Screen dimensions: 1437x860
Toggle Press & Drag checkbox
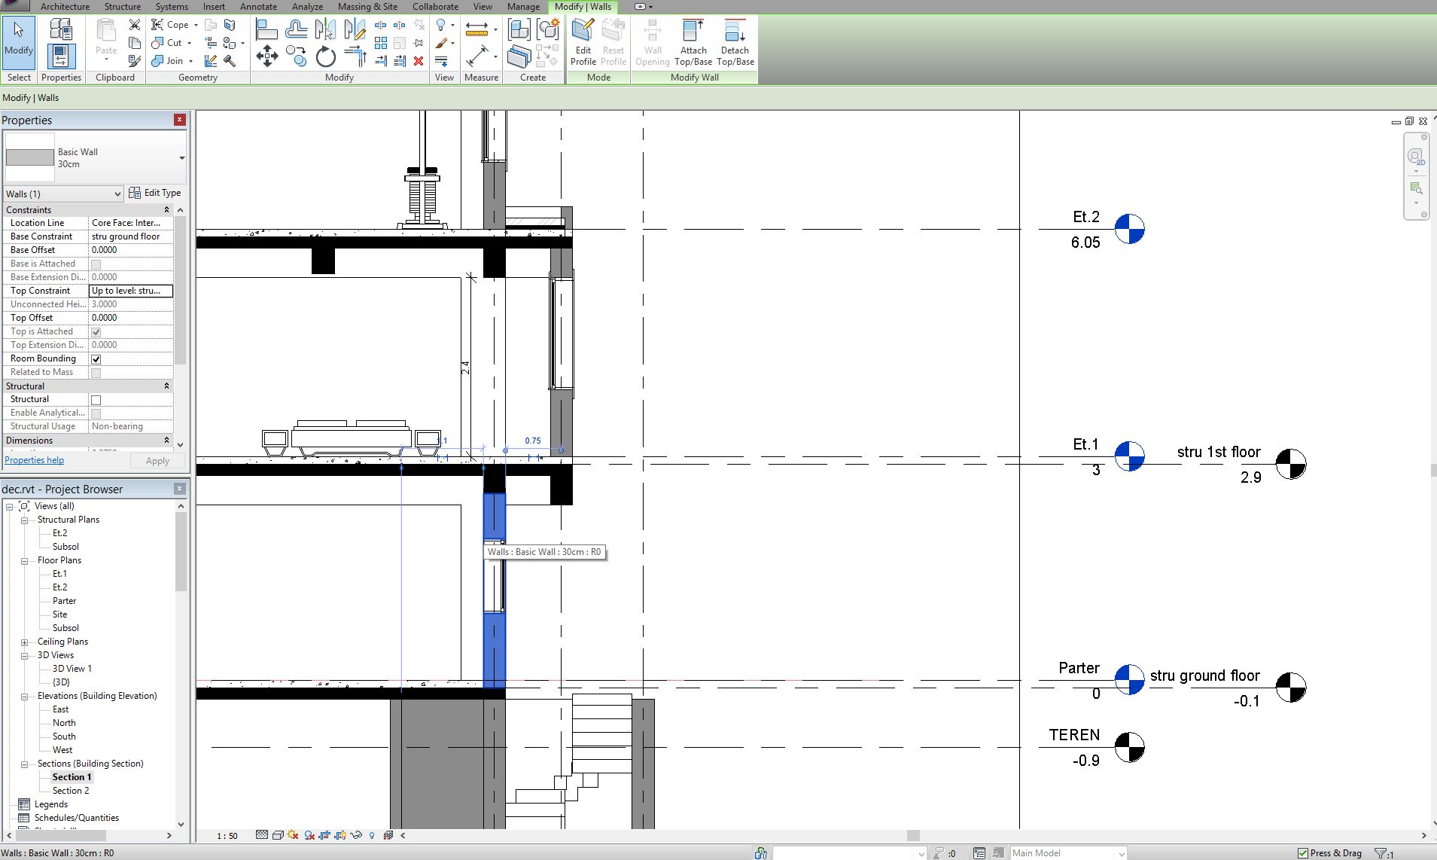point(1303,853)
